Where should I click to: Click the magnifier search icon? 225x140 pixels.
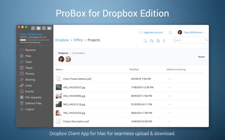(x=206, y=40)
